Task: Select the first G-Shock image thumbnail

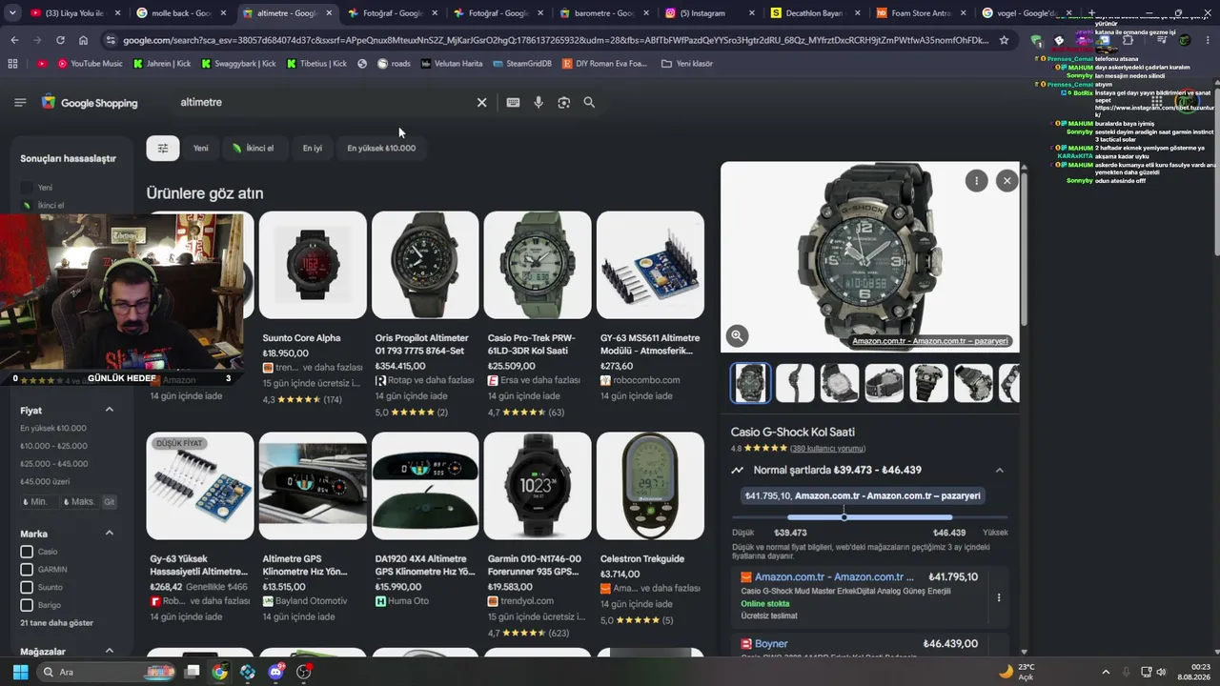Action: (x=750, y=383)
